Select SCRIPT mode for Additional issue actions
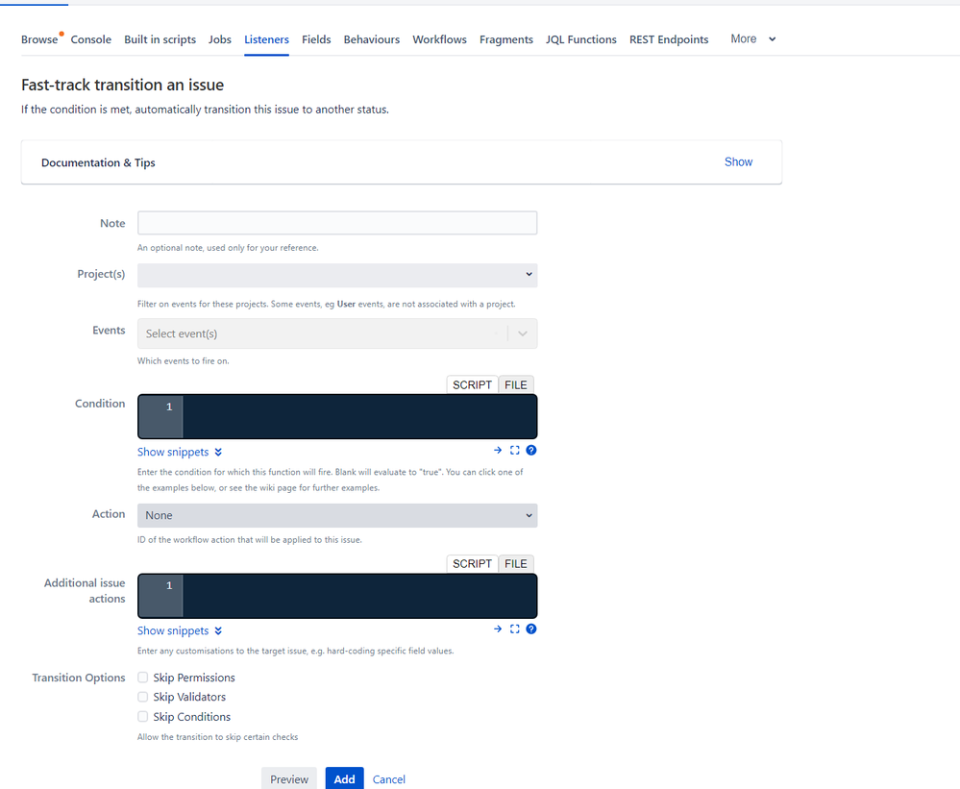Screen dimensions: 960x789 tap(472, 563)
